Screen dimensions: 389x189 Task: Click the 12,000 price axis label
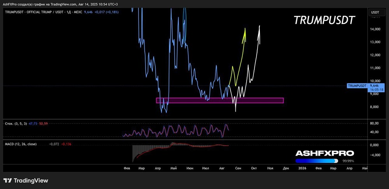pos(375,55)
